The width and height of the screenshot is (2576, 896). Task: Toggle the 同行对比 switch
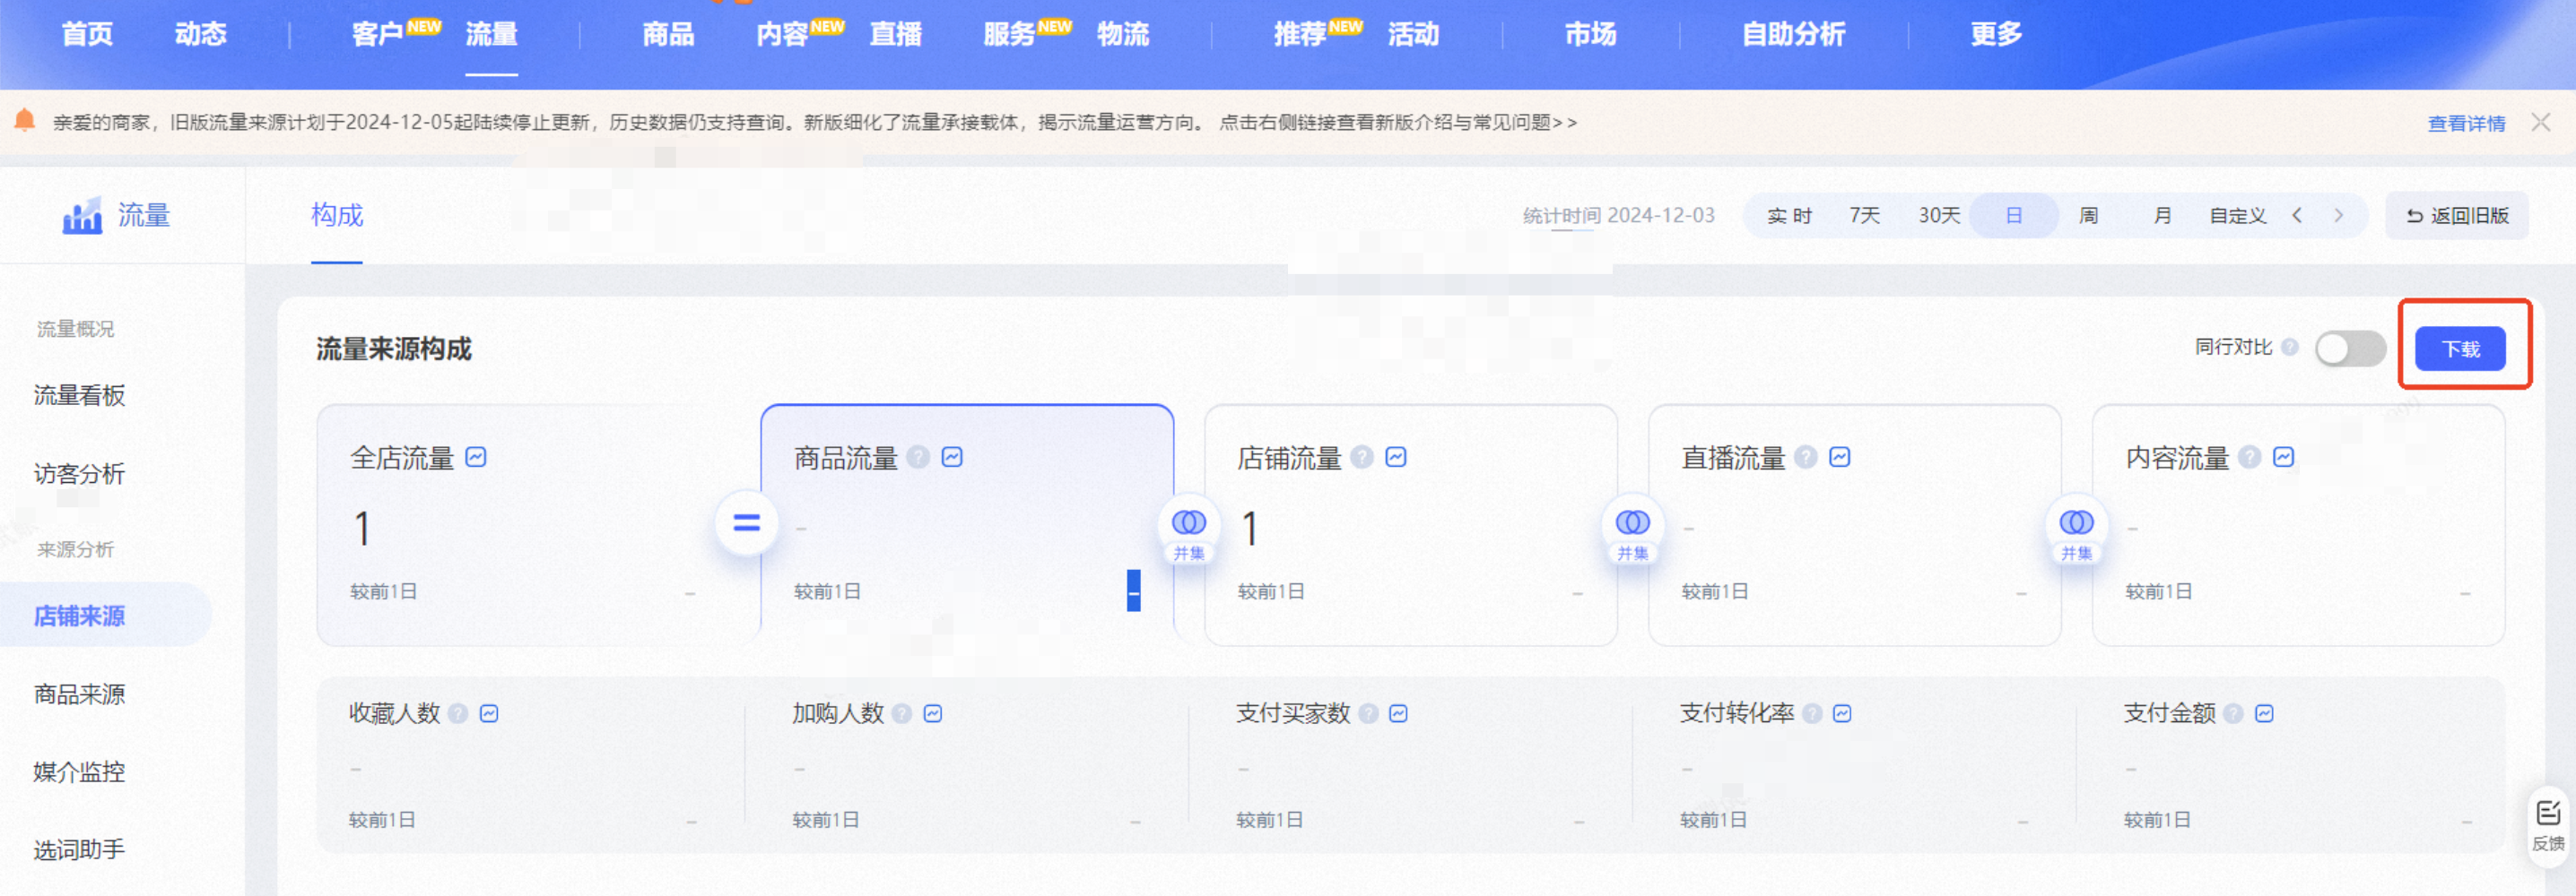pyautogui.click(x=2350, y=349)
